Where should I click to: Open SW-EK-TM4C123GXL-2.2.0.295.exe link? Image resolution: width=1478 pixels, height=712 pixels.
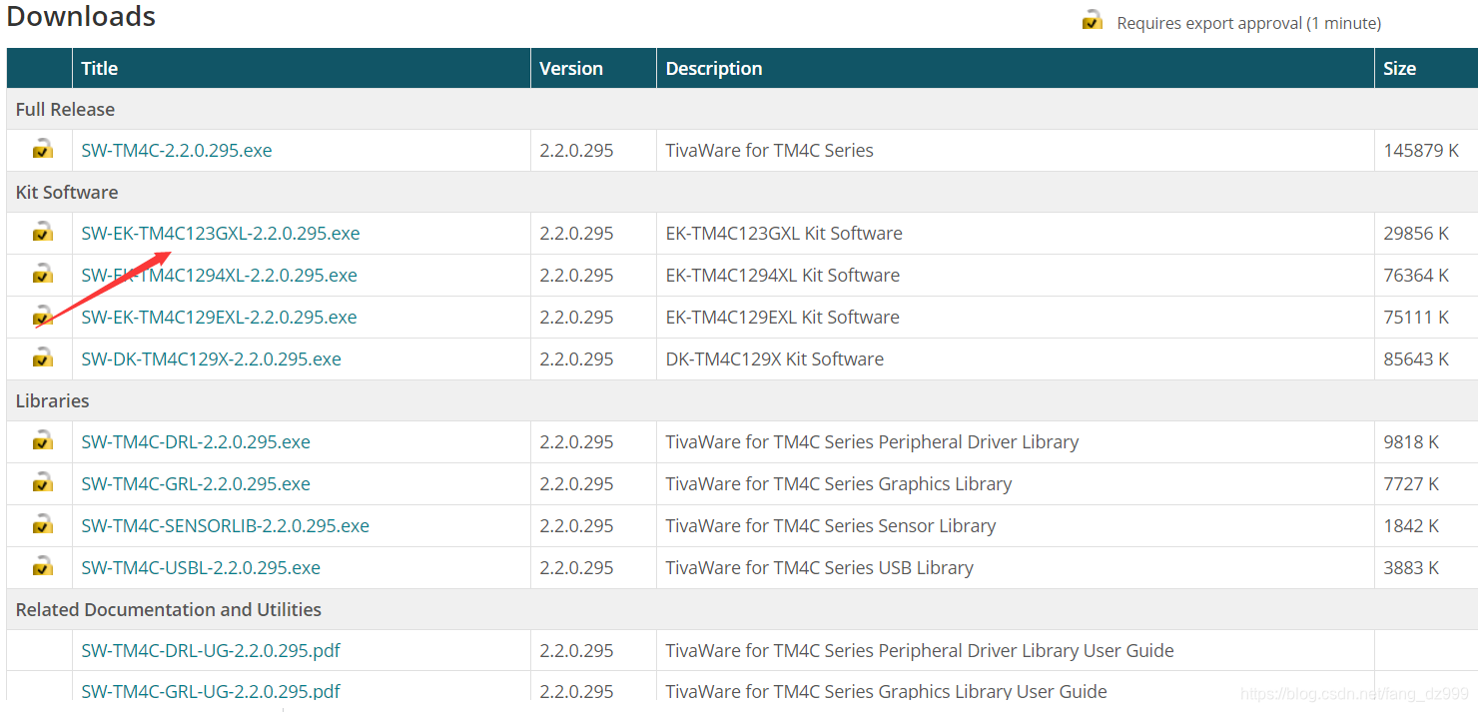tap(221, 234)
